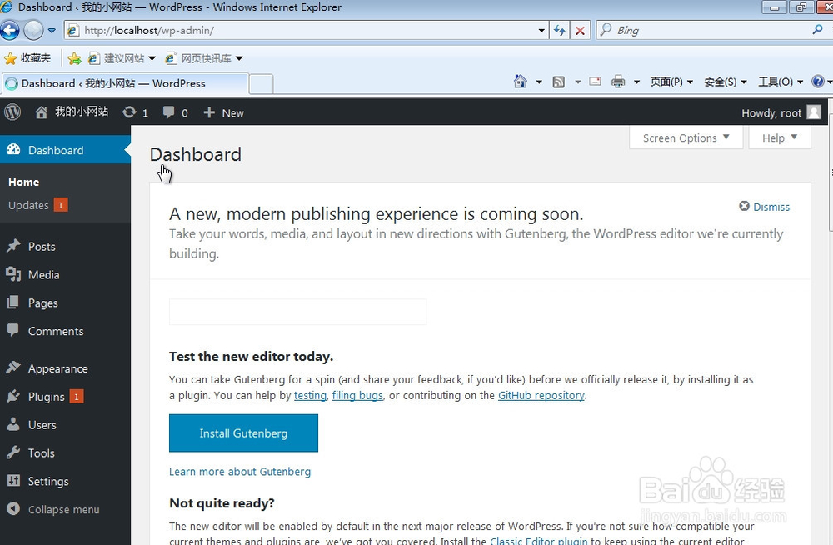
Task: Select the Dashboard browser tab
Action: [125, 83]
